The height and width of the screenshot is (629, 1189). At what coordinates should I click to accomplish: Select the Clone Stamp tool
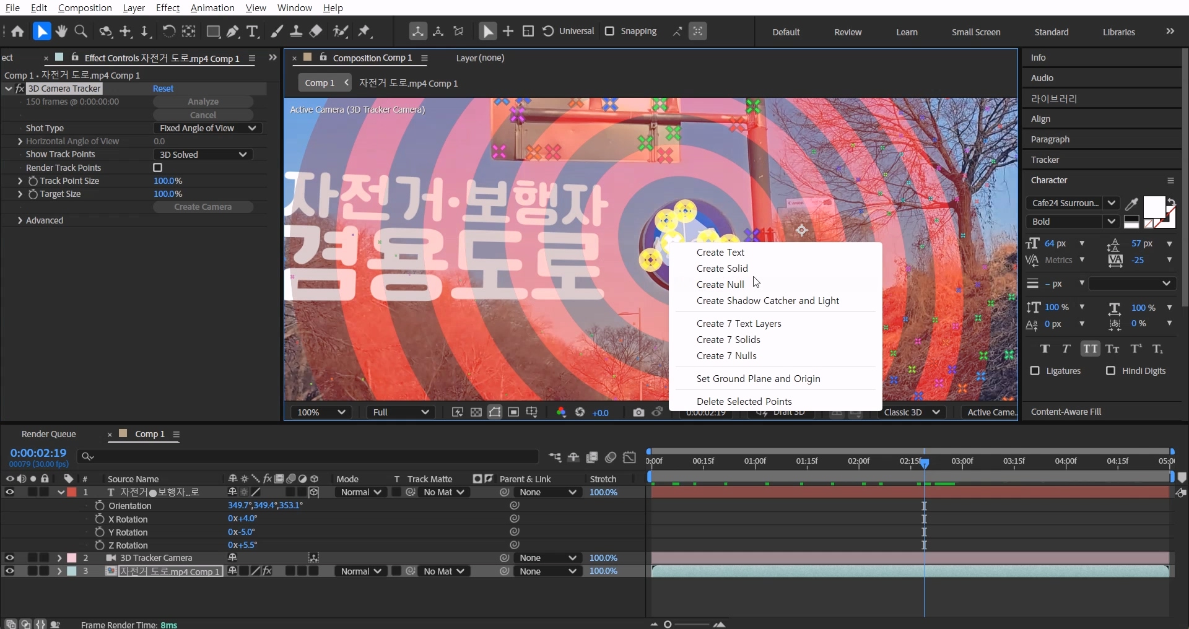296,32
